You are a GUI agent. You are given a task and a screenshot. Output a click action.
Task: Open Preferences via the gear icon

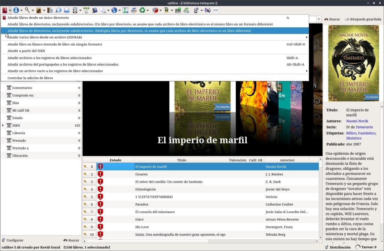(196, 10)
